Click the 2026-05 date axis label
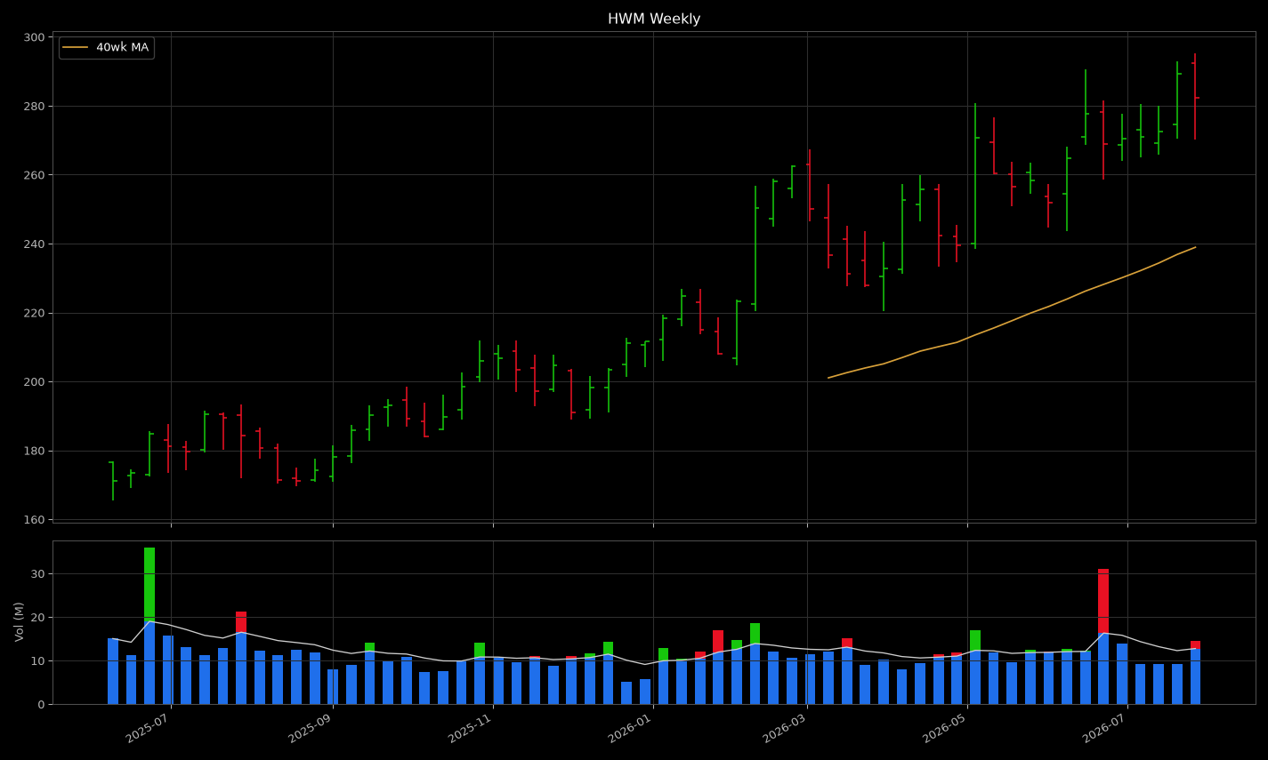This screenshot has height=760, width=1268. point(944,728)
